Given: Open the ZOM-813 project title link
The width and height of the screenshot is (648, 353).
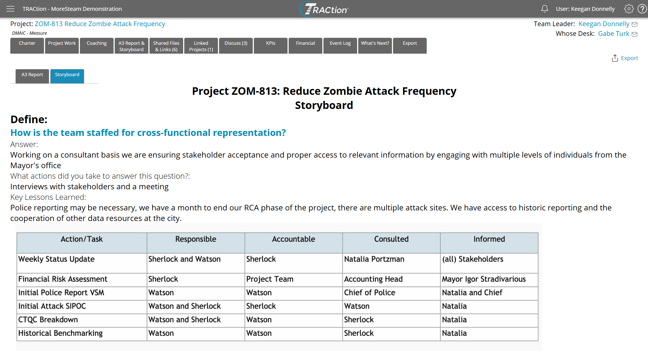Looking at the screenshot, I should [100, 24].
